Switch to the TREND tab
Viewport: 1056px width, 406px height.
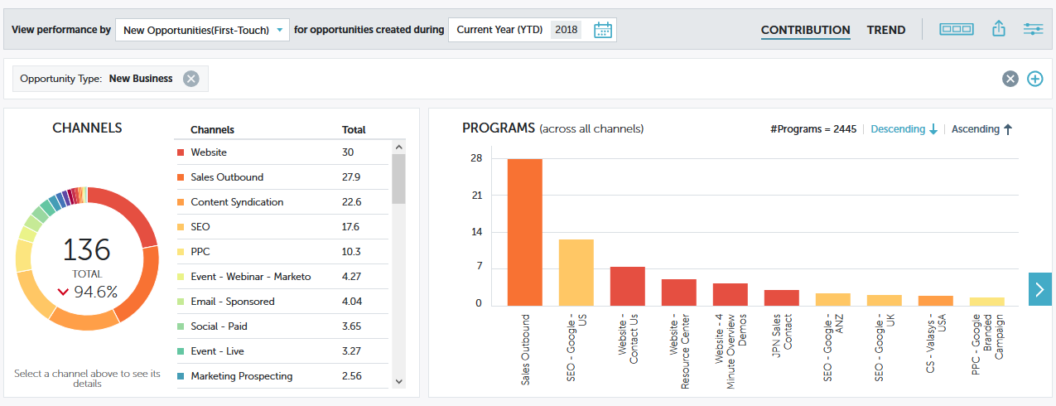coord(886,30)
